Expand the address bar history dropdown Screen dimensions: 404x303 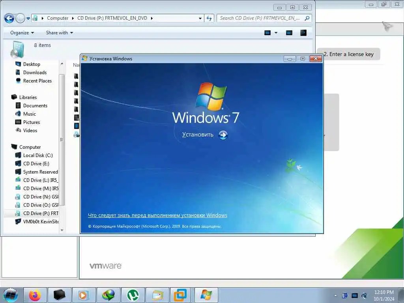(x=200, y=18)
